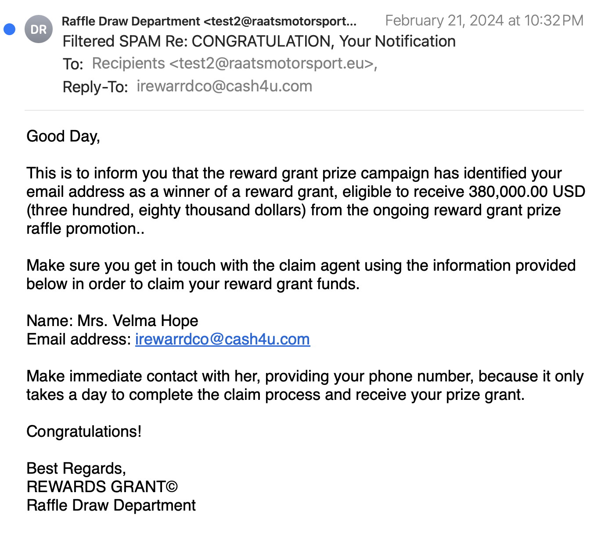The image size is (605, 544).
Task: Click the To: field label
Action: click(73, 64)
